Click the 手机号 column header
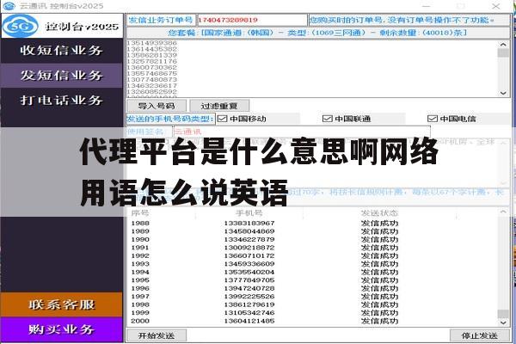Viewport: 516px width, 344px height. [x=249, y=213]
